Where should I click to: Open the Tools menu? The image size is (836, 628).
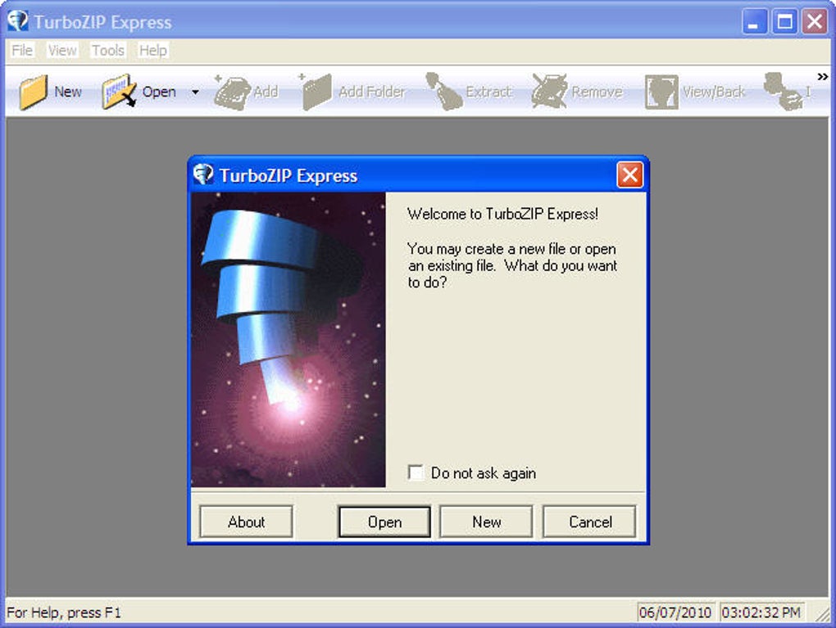coord(107,50)
